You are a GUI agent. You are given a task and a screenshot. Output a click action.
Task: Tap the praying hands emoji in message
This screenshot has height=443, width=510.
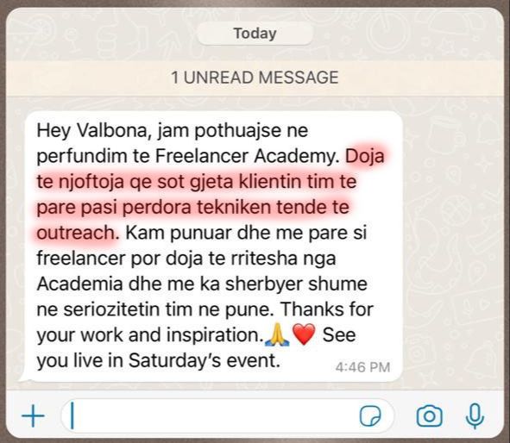click(x=277, y=335)
